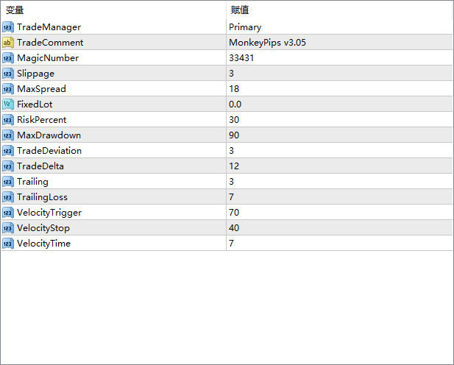Viewport: 454px width, 365px height.
Task: Click the VelocityTrigger variable icon
Action: point(8,213)
